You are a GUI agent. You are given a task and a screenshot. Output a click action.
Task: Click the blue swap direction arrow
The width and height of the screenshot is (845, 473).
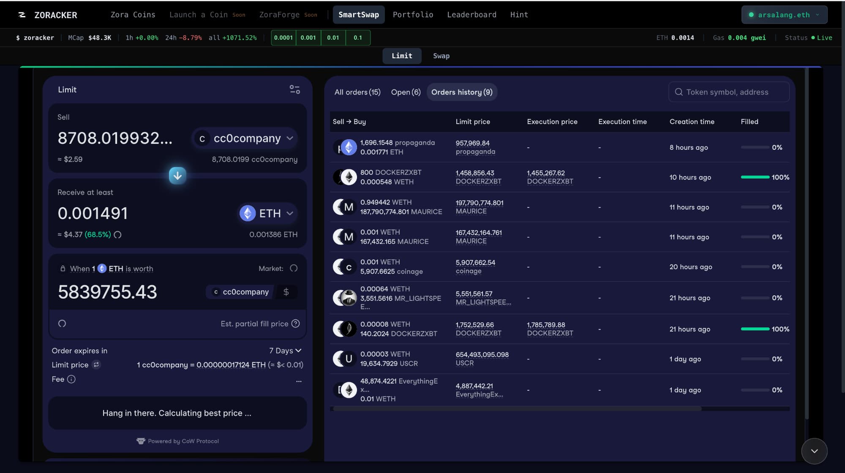click(x=177, y=176)
